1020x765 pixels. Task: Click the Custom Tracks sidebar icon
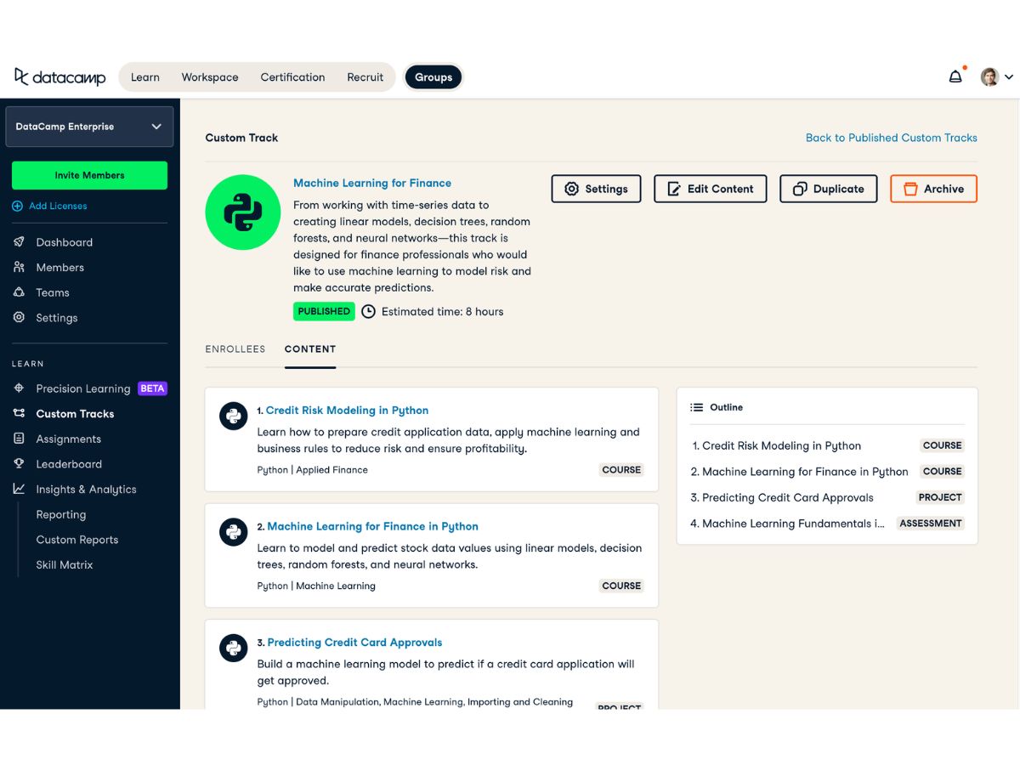tap(19, 414)
